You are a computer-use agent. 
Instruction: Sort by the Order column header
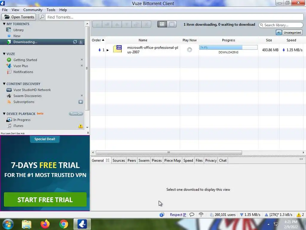[x=98, y=40]
